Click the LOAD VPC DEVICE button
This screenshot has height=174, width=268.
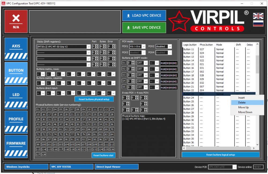[x=144, y=16]
